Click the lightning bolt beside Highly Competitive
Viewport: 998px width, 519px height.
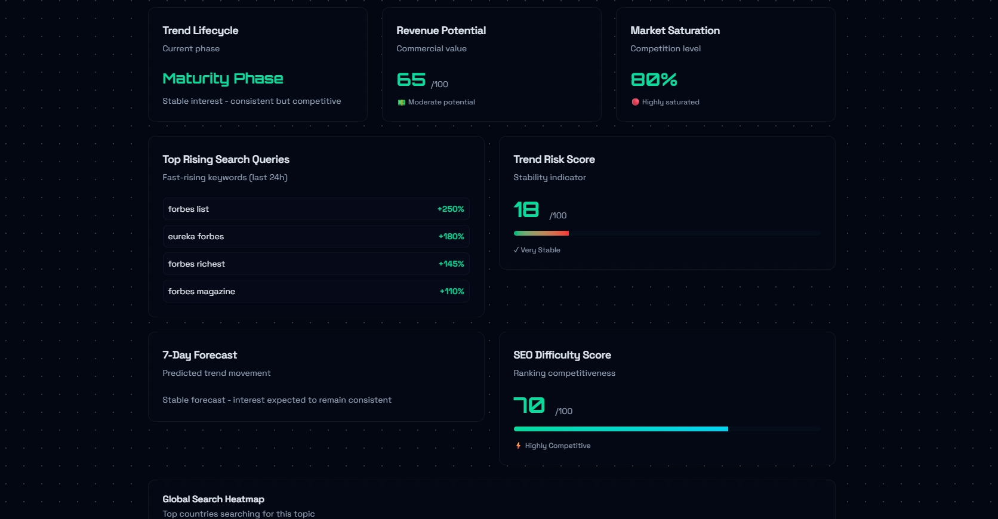518,446
